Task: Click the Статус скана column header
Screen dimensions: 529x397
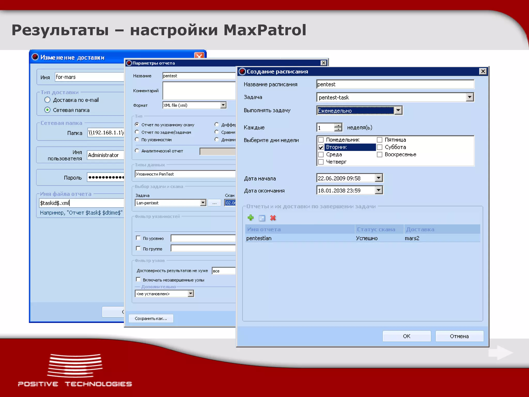Action: [x=379, y=229]
